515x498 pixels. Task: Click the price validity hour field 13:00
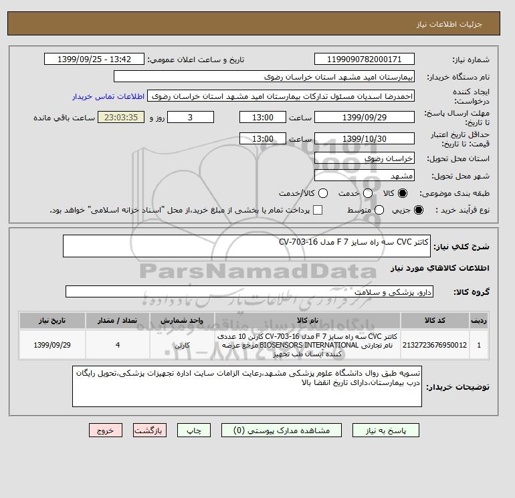tap(263, 138)
